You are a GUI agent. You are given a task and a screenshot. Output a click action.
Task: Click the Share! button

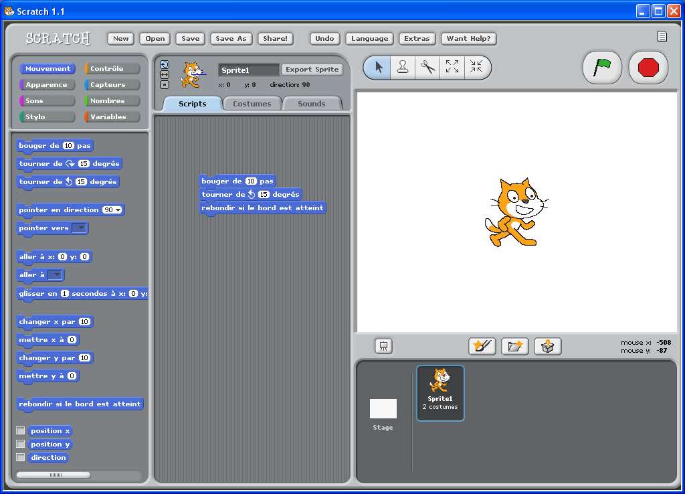[275, 38]
